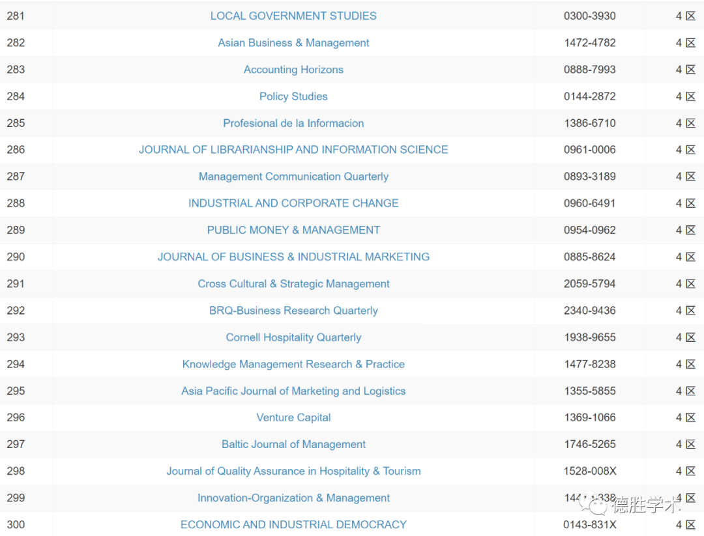Select ISSN 2340-9436 cell
This screenshot has width=704, height=536.
pos(589,311)
